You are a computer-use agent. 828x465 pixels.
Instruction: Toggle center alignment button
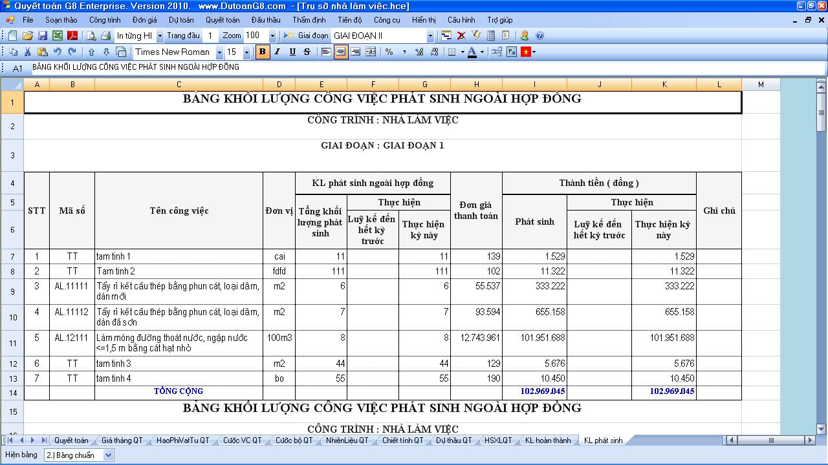click(x=341, y=52)
